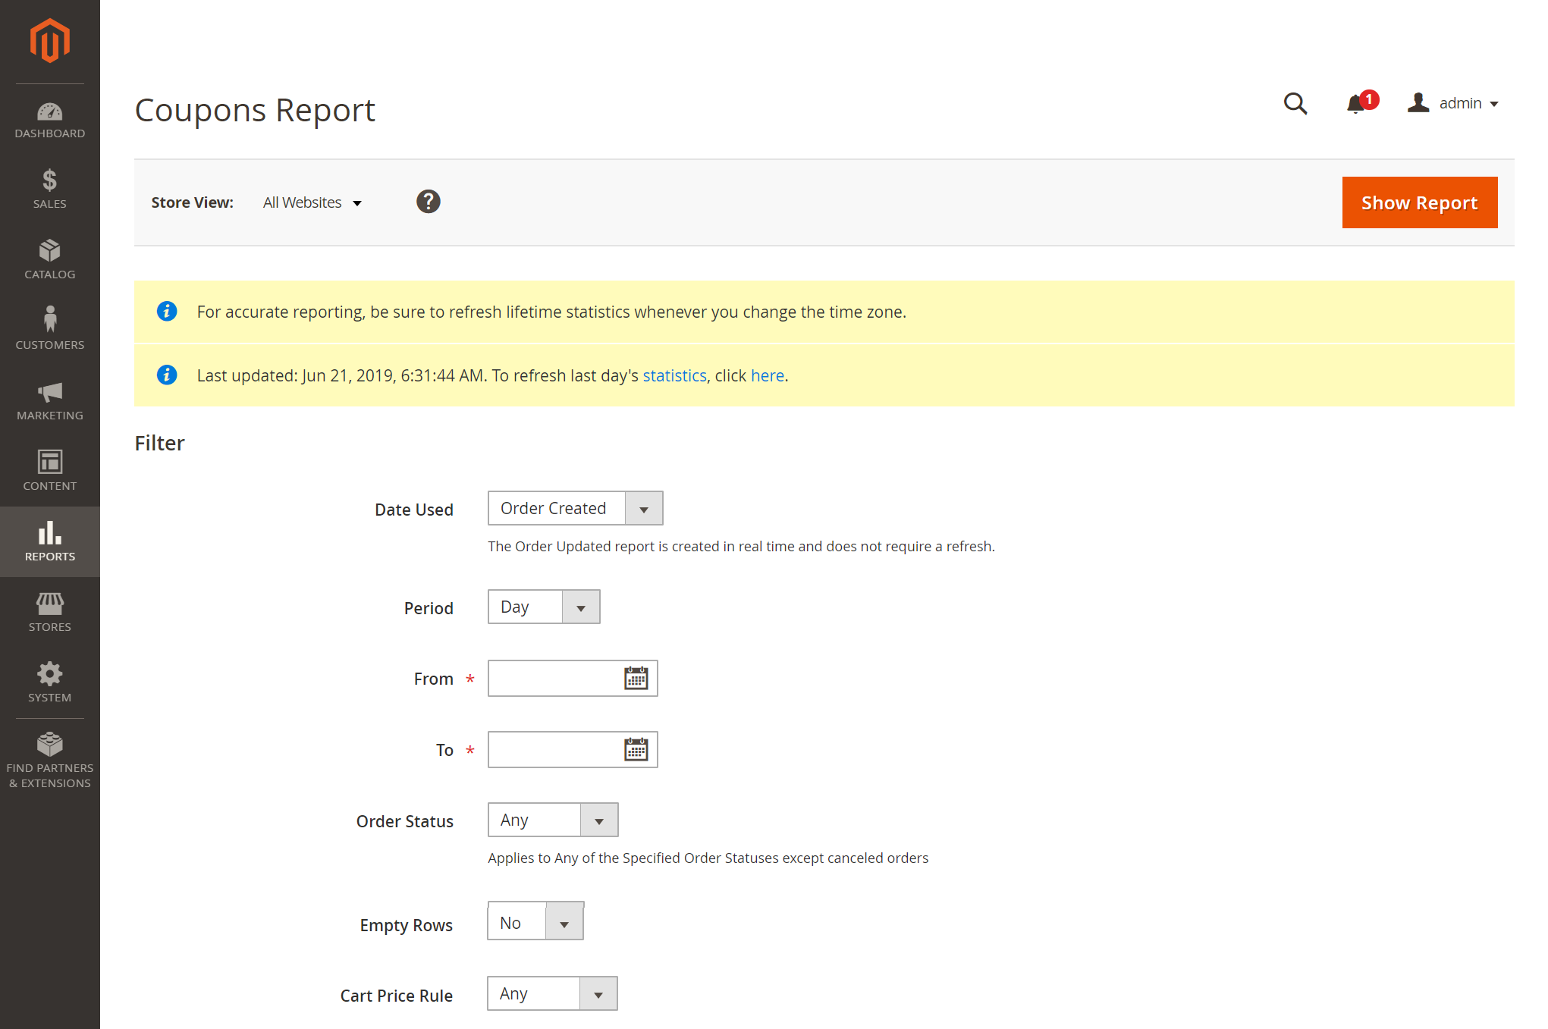1548x1029 pixels.
Task: Click the Magento logo
Action: (x=50, y=41)
